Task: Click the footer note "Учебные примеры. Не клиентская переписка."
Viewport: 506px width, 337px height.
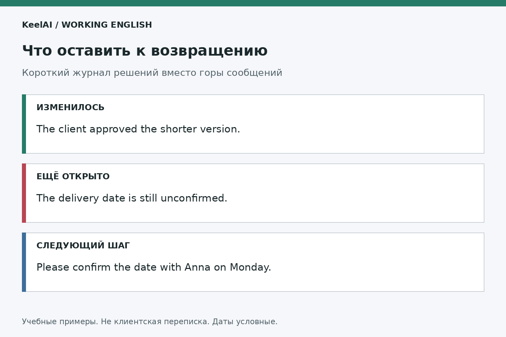Action: click(116, 321)
